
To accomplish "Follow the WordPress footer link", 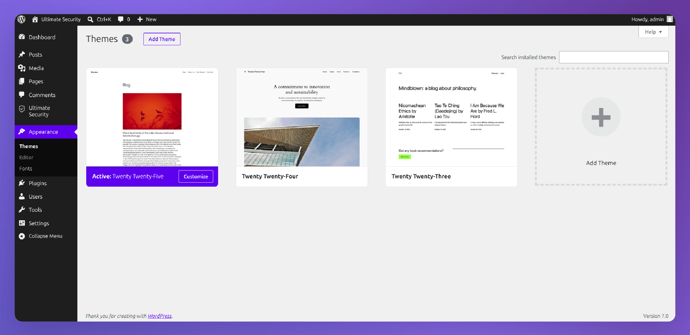I will tap(160, 316).
